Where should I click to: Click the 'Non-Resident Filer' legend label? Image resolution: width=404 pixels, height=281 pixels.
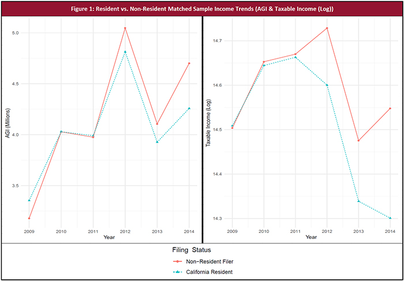click(x=210, y=262)
